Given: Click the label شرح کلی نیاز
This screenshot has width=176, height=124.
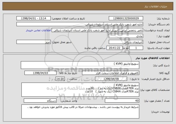Looking at the screenshot, I should tap(161, 66).
